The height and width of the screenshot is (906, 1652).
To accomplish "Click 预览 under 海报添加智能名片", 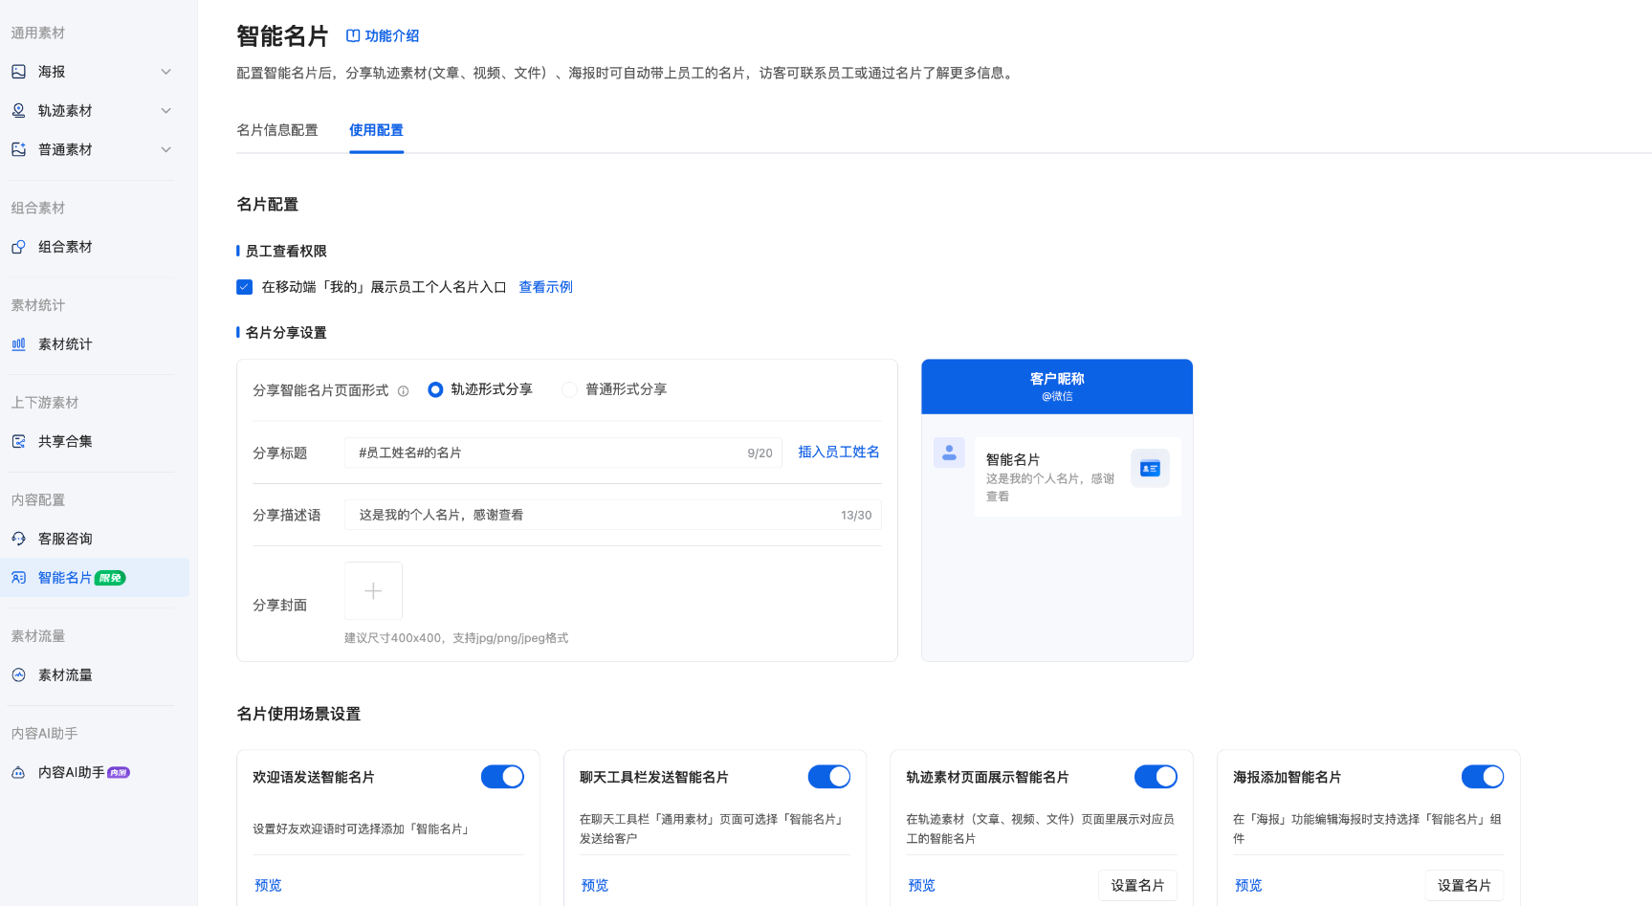I will click(x=1248, y=886).
